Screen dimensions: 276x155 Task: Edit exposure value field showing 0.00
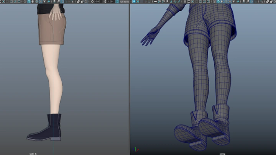[x=98, y=2]
